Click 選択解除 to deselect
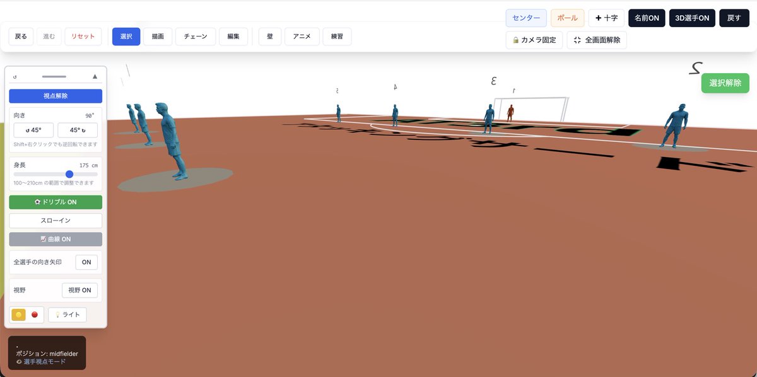 pyautogui.click(x=724, y=83)
